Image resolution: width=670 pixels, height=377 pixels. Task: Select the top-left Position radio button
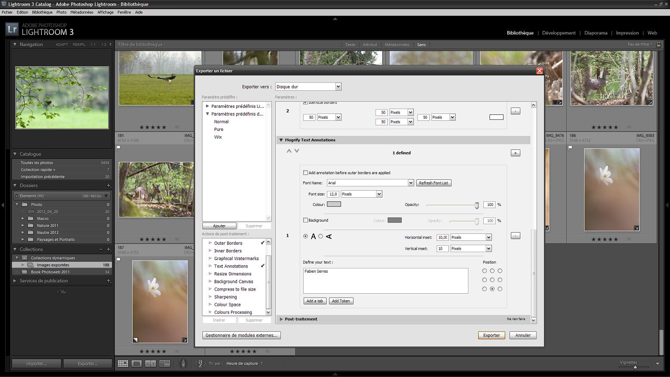pyautogui.click(x=484, y=271)
